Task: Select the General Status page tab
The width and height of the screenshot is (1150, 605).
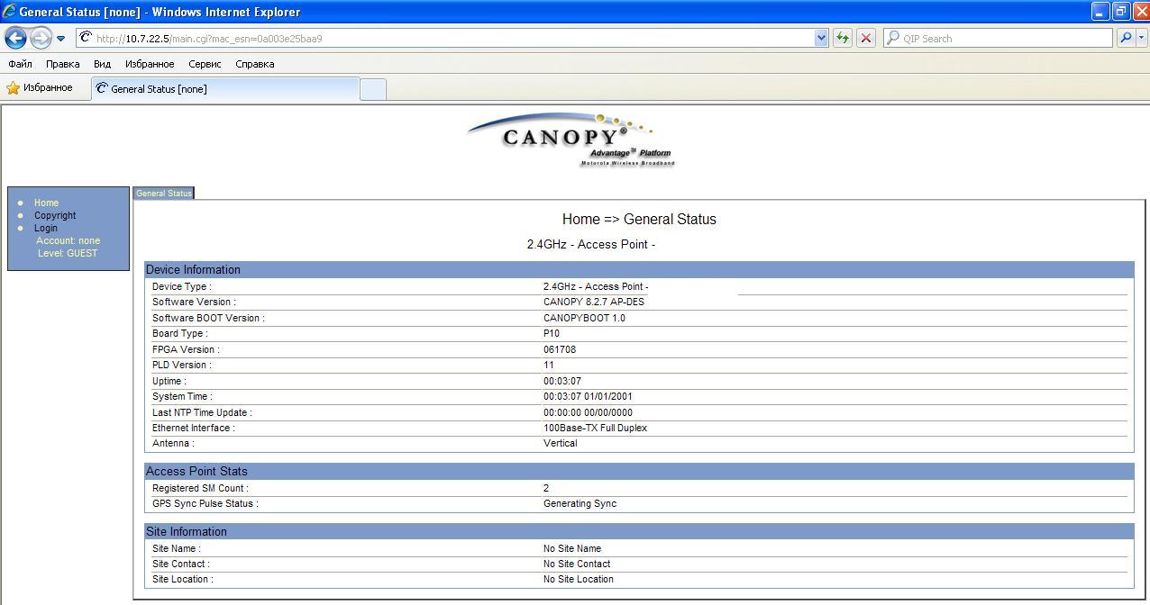Action: [x=164, y=193]
